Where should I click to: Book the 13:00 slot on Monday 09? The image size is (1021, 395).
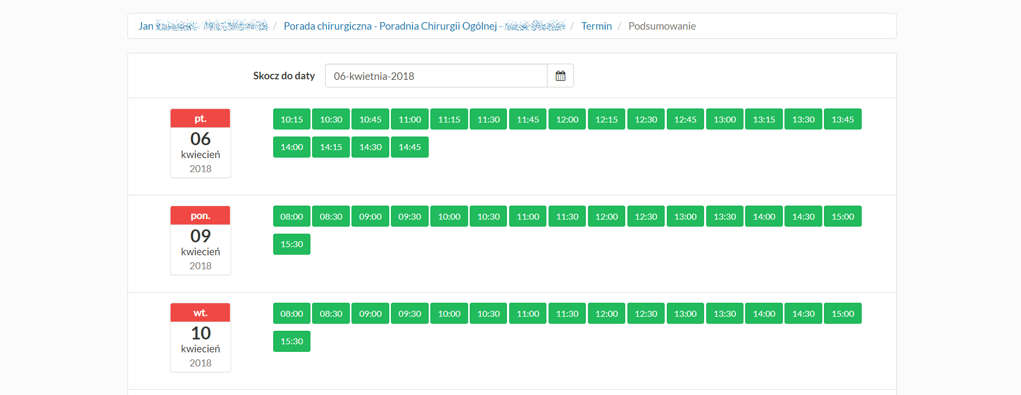point(685,216)
